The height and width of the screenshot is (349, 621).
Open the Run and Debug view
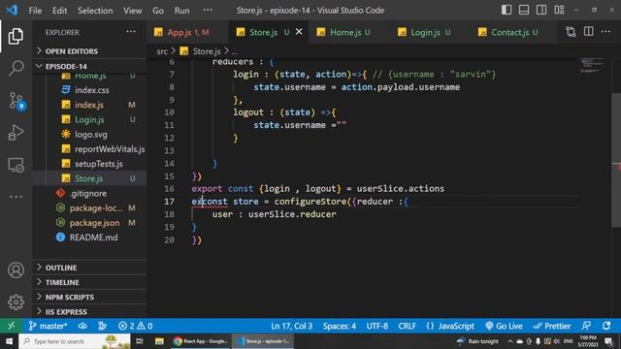[16, 133]
